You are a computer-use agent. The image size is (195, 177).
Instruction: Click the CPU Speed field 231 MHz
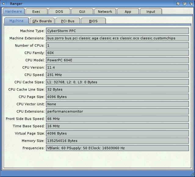[117, 75]
